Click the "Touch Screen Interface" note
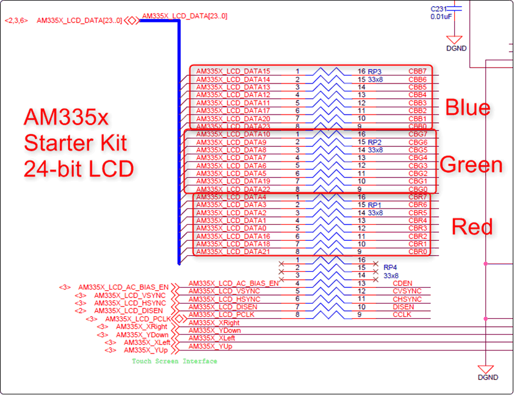 pos(174,361)
